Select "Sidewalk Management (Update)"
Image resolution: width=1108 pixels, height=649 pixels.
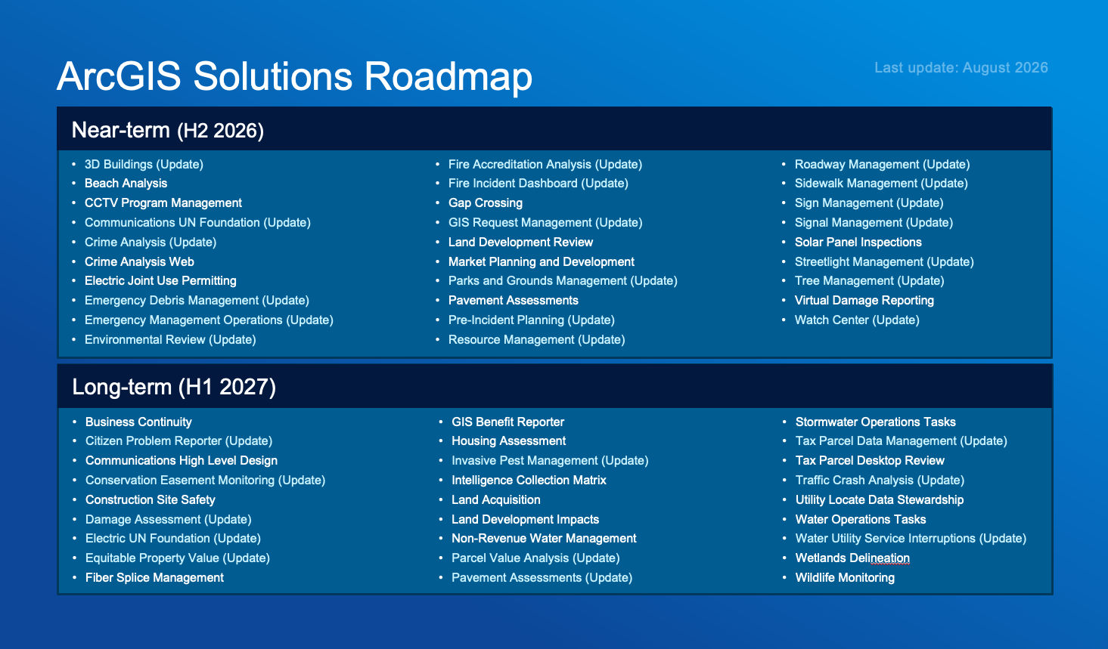881,184
